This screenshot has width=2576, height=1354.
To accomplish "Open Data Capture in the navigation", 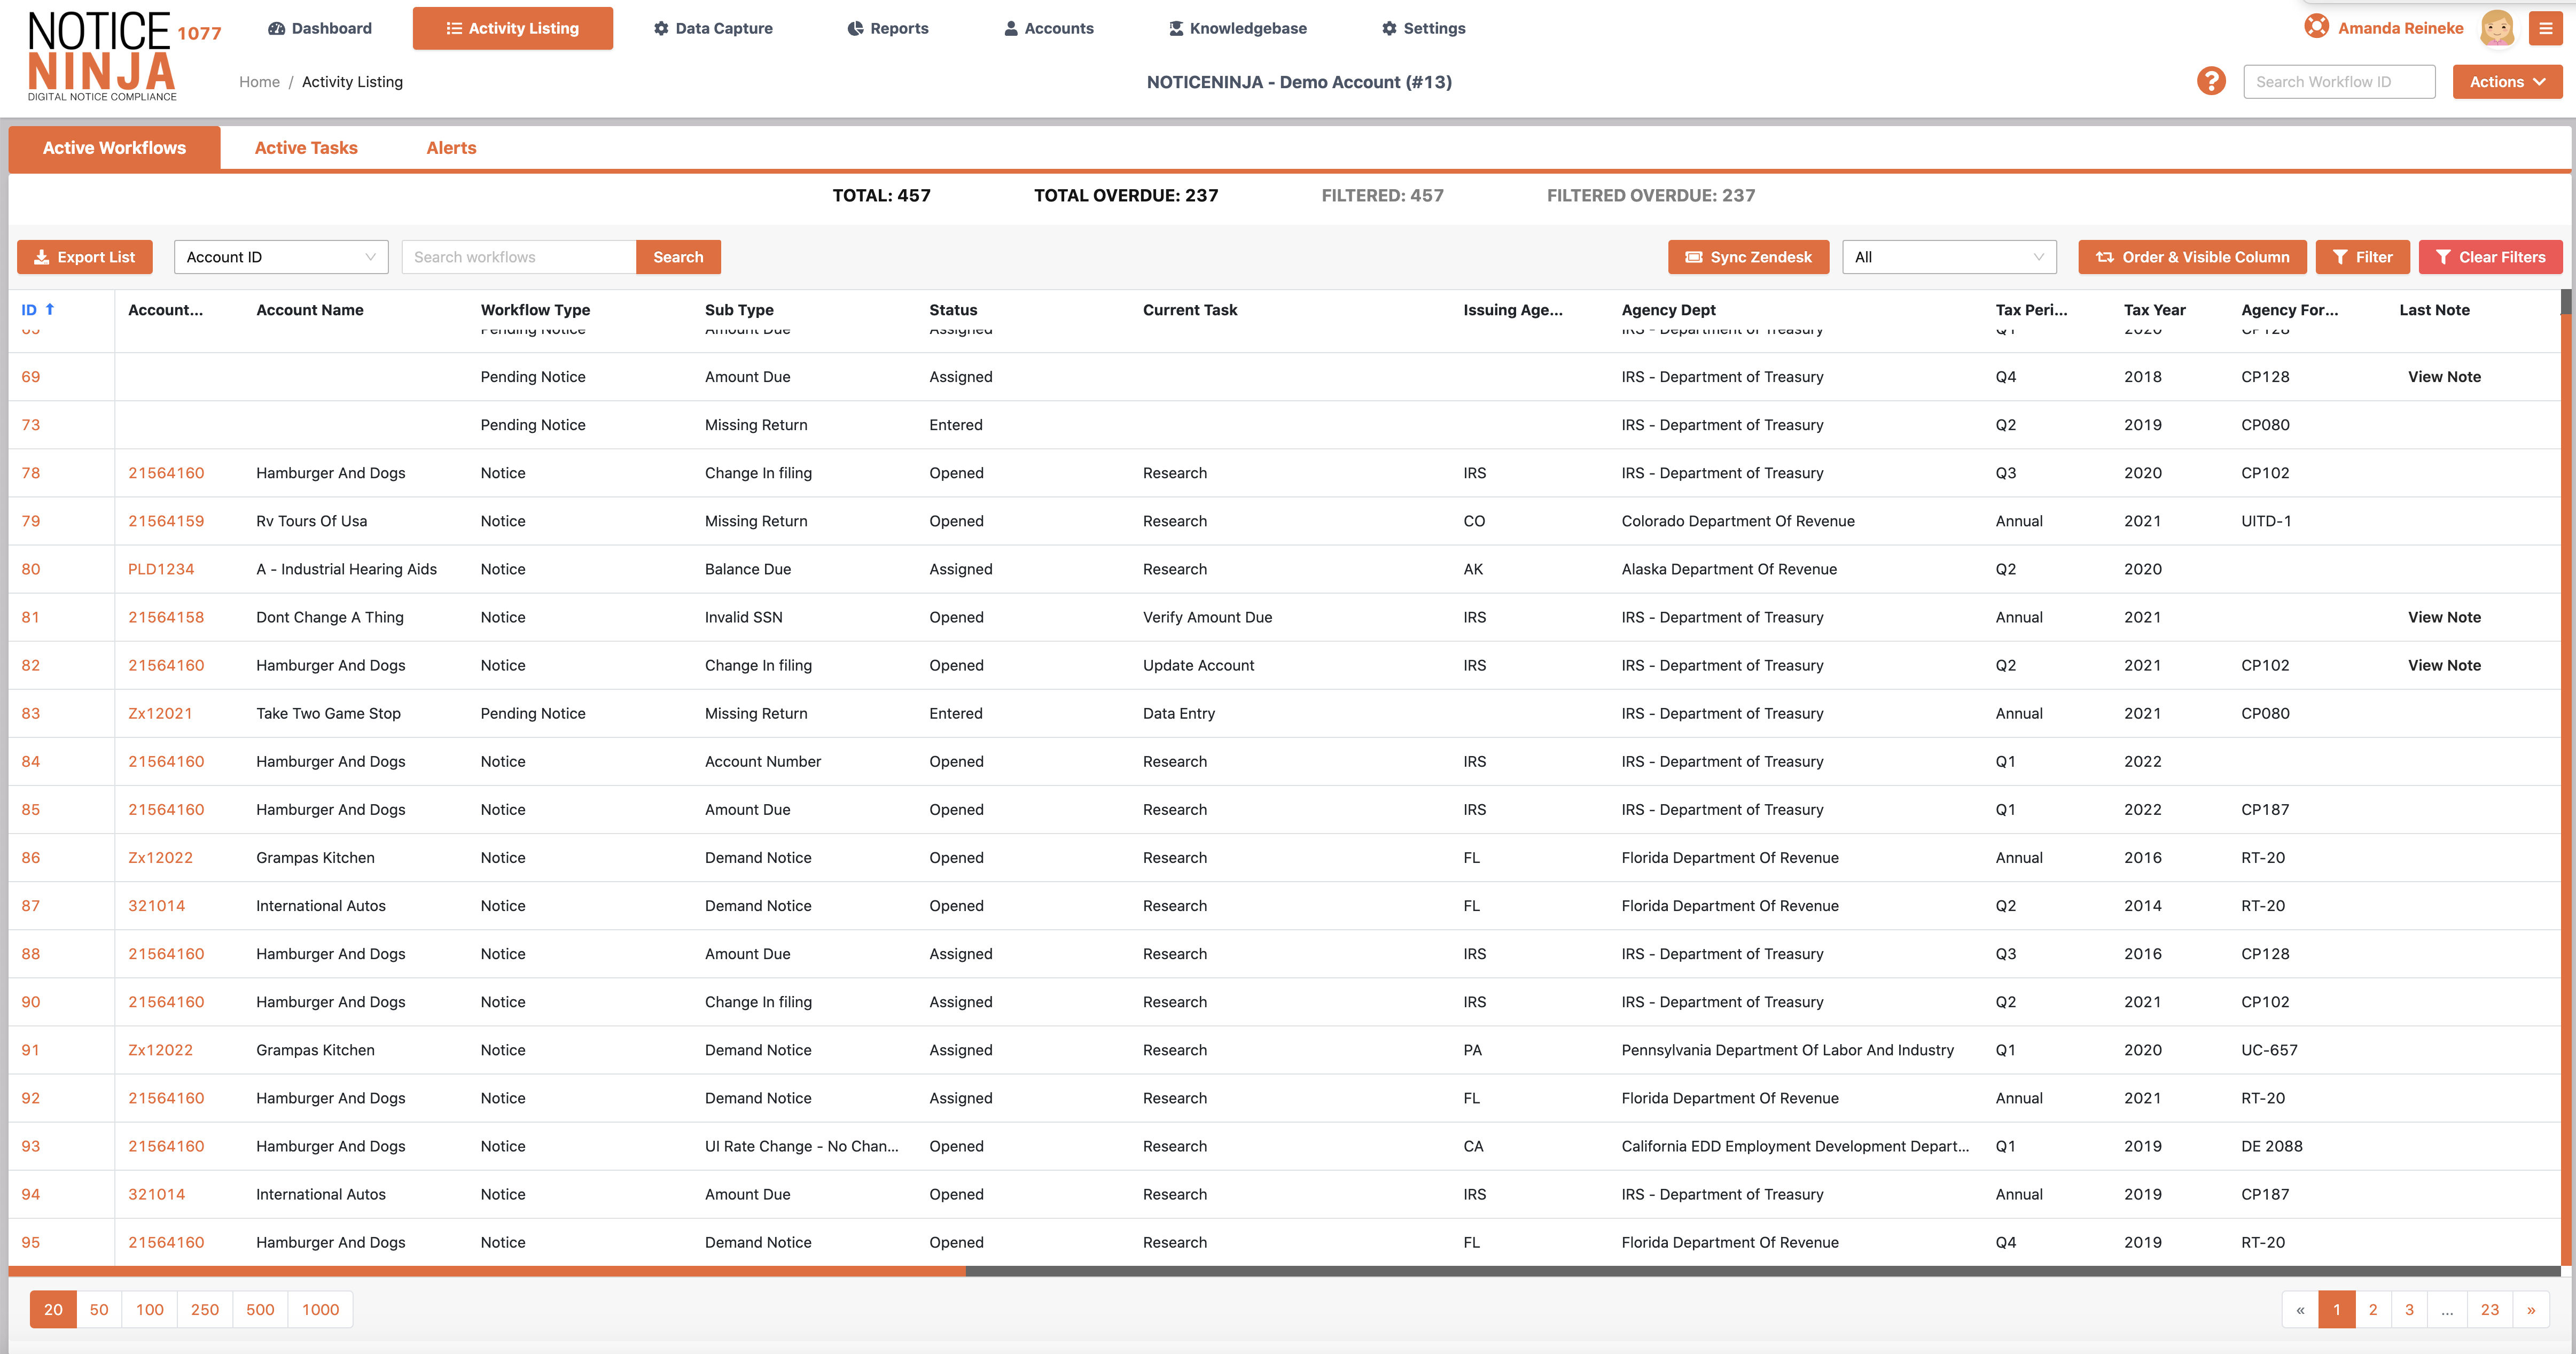I will coord(713,28).
